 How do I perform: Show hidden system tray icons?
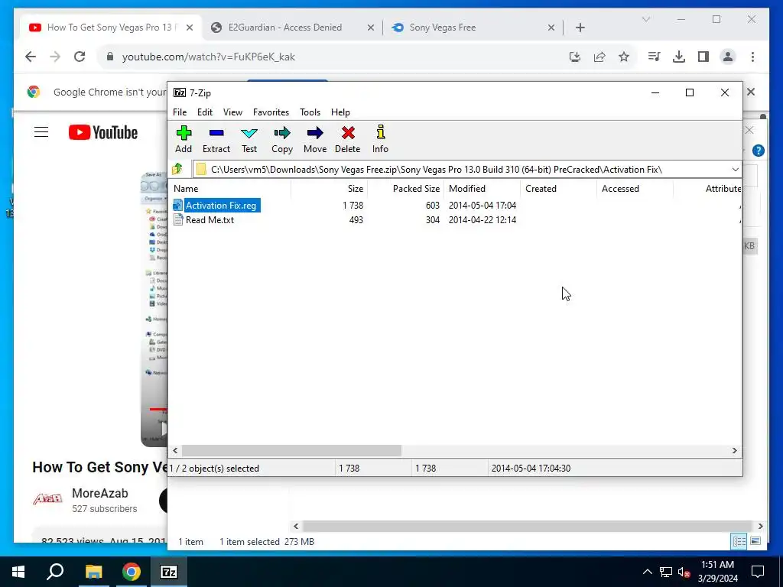click(x=647, y=572)
